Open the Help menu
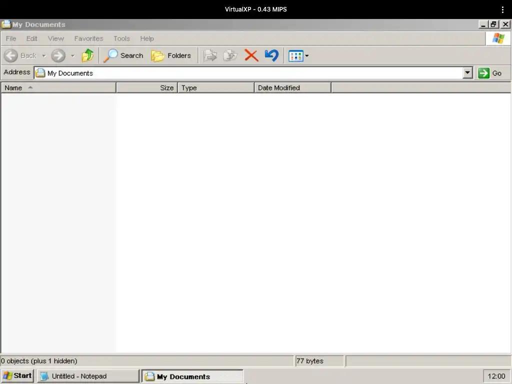This screenshot has width=512, height=384. (x=147, y=38)
